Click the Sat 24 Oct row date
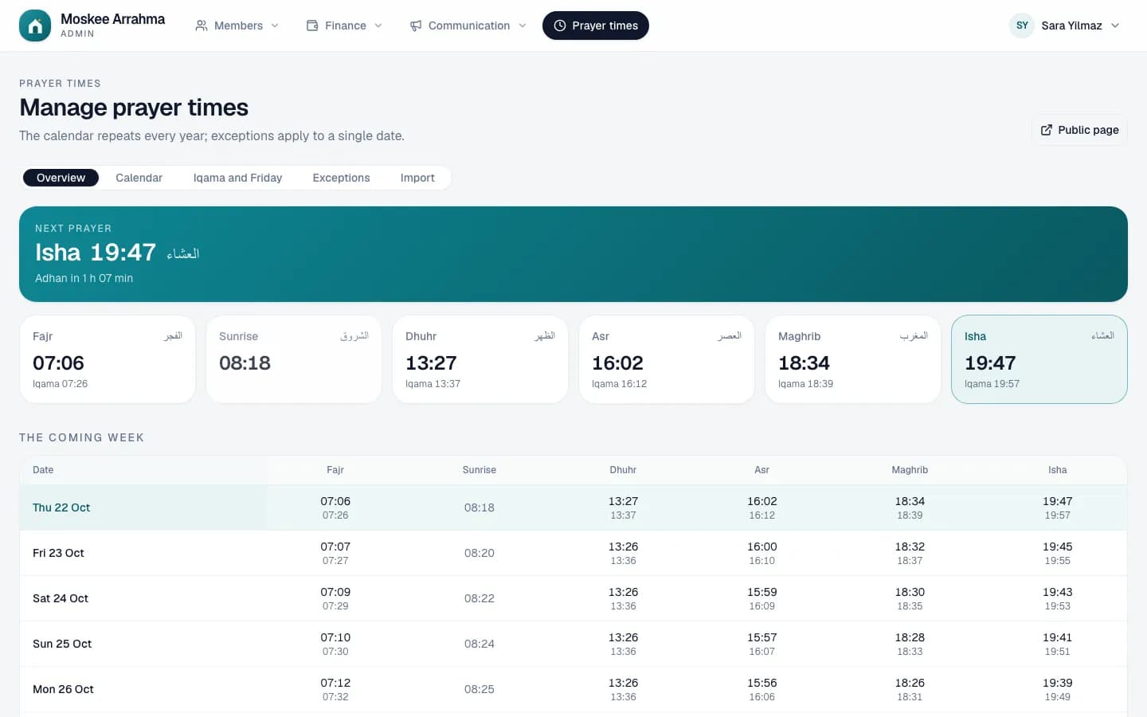 point(61,598)
